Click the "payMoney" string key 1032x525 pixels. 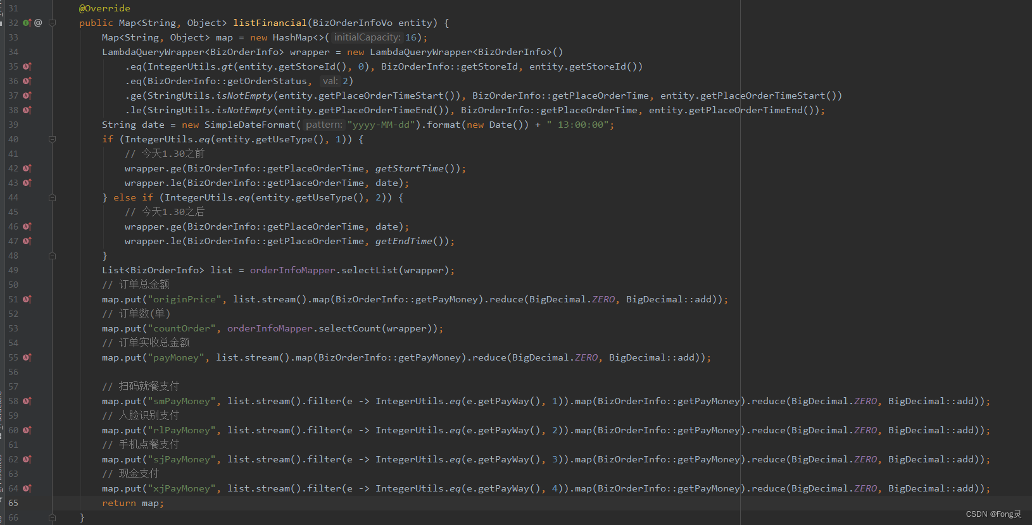[x=176, y=357]
